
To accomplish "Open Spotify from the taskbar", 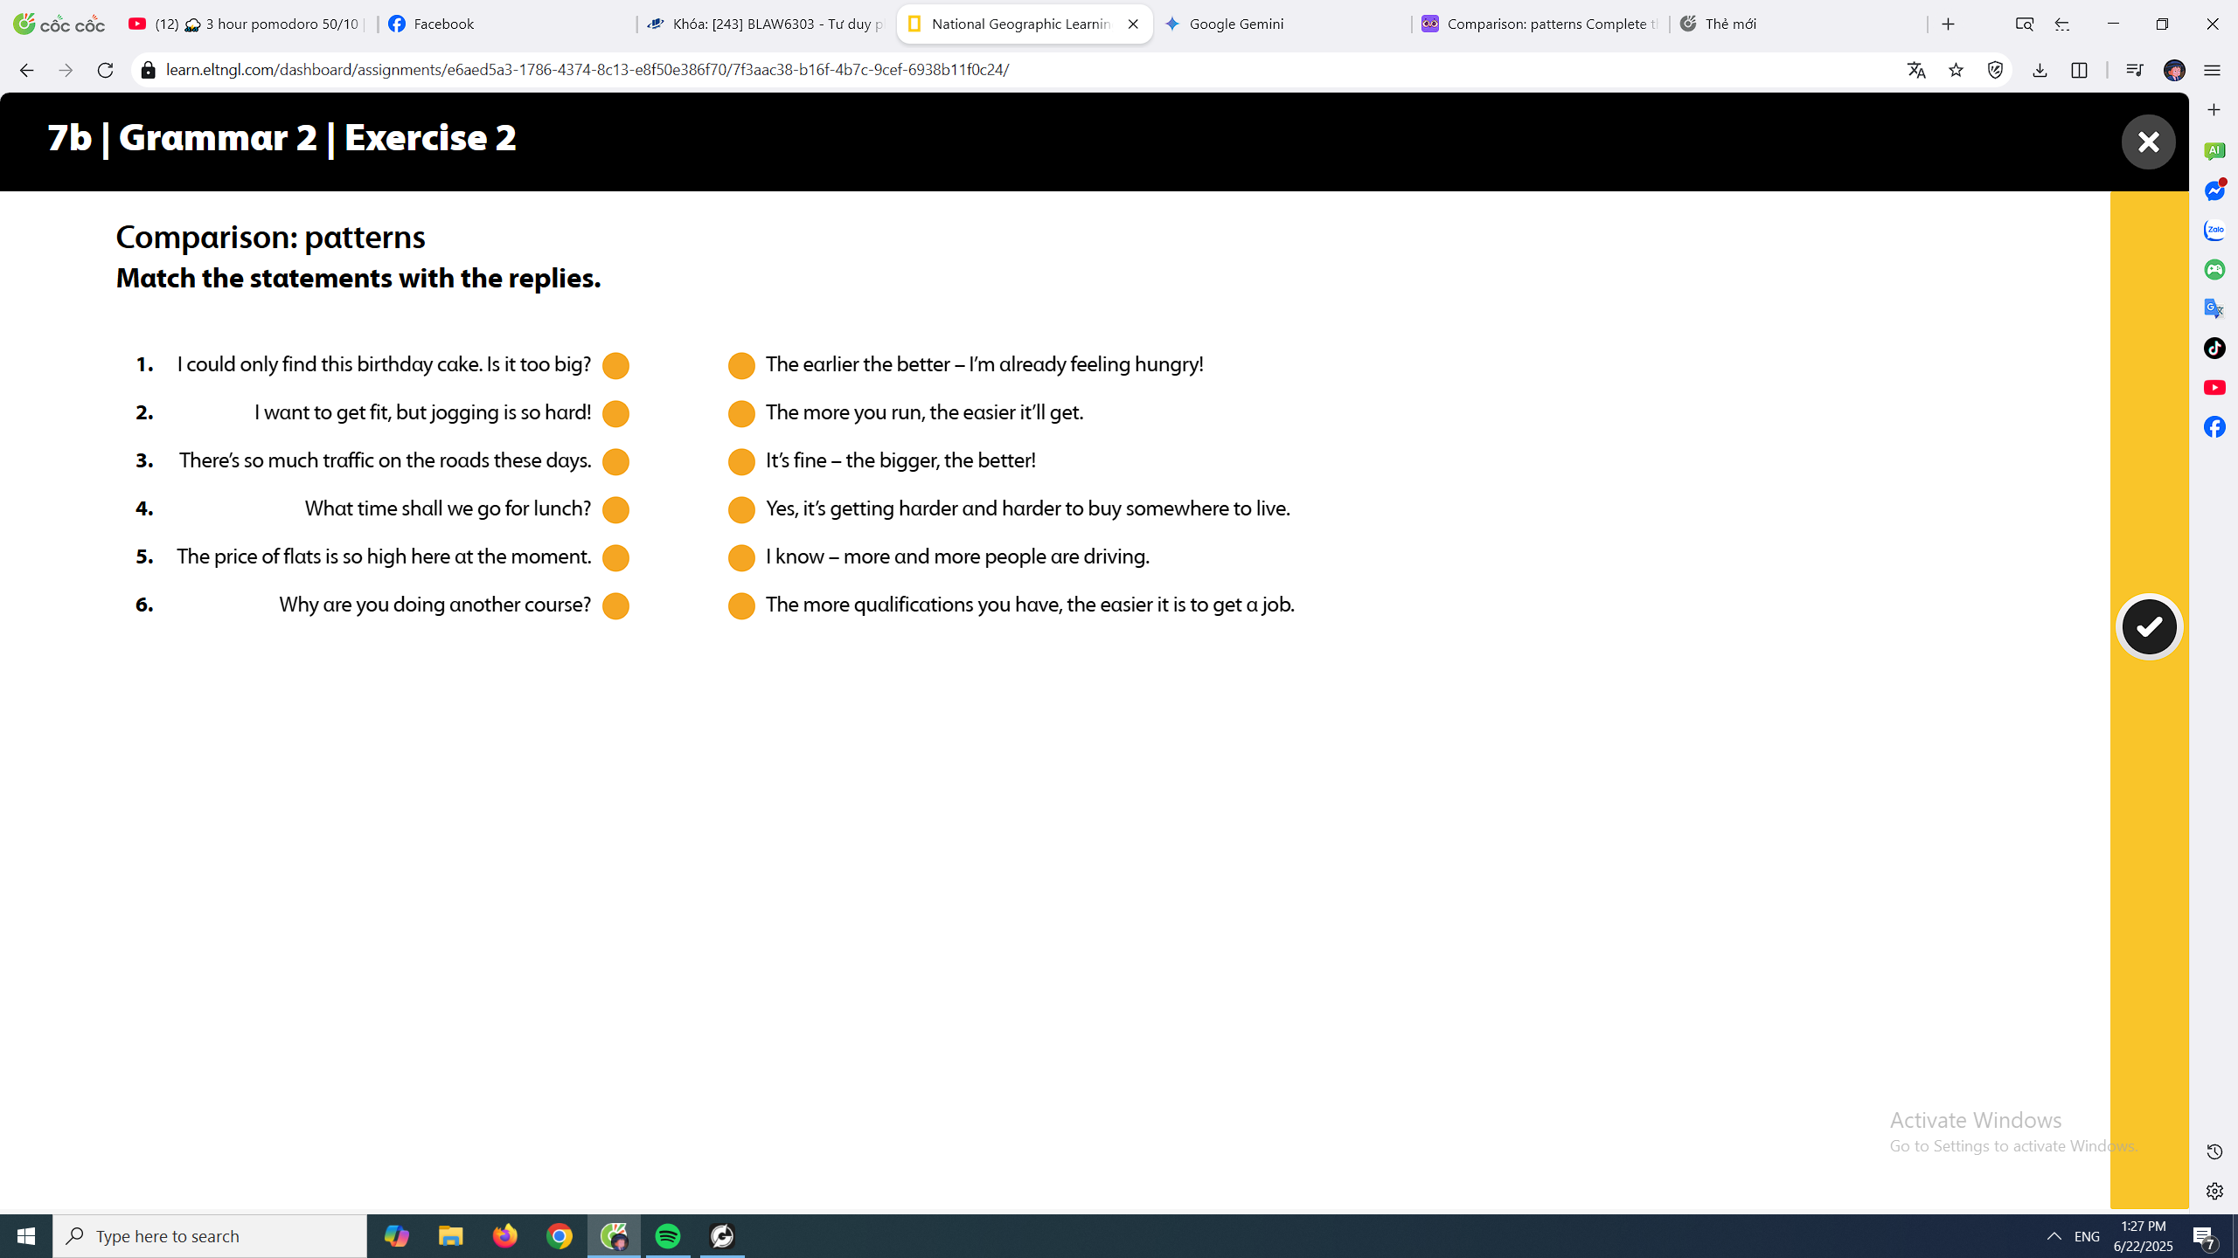I will (668, 1235).
